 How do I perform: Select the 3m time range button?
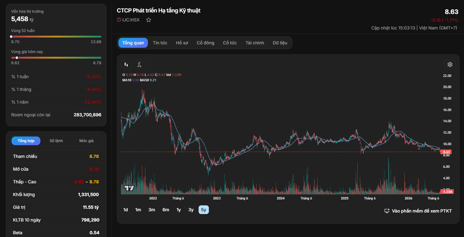[x=152, y=210]
